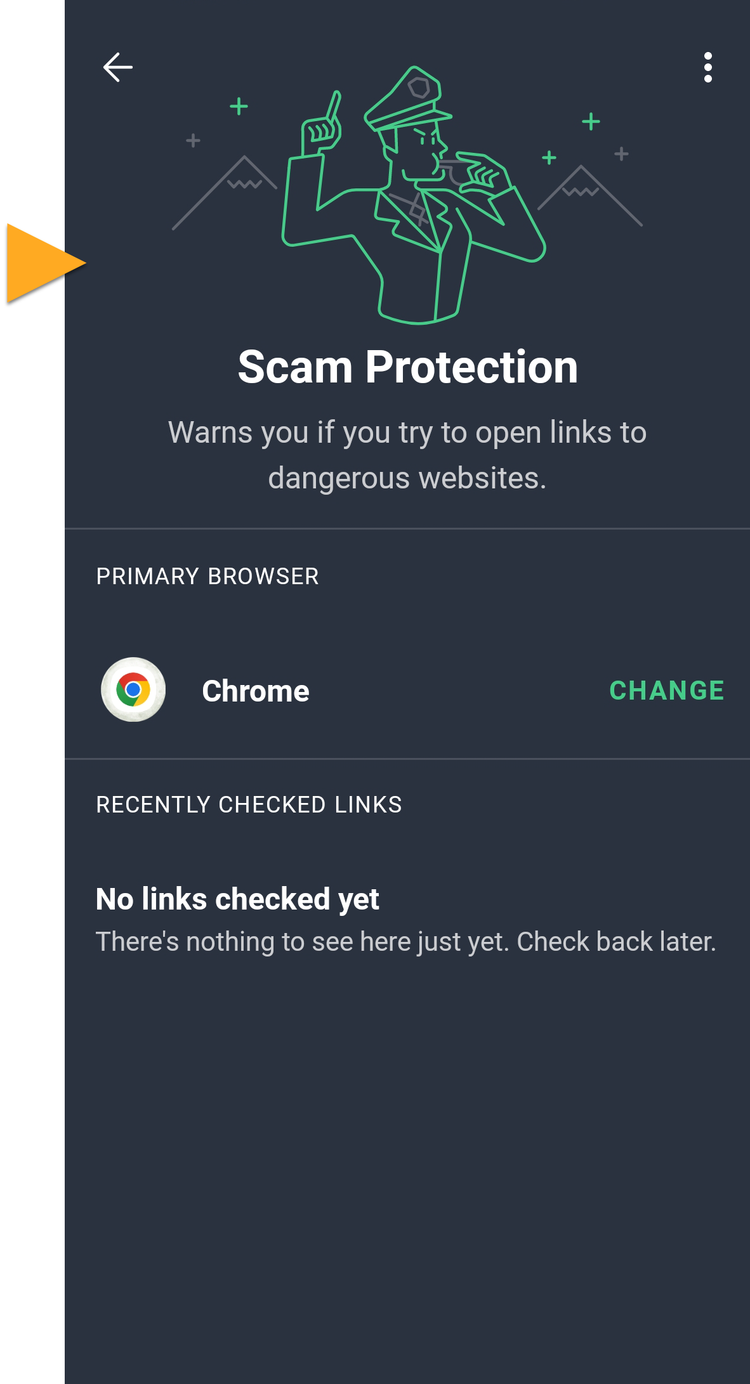
Task: Tap 'There's nothing to see here' text
Action: tap(406, 941)
